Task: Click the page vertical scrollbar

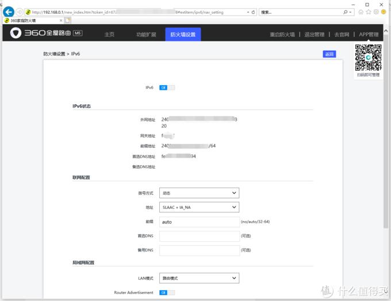Action: 386,130
